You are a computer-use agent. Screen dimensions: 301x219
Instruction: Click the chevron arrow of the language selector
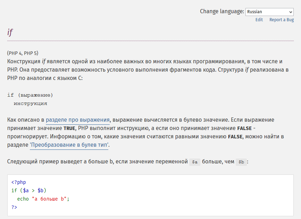291,12
